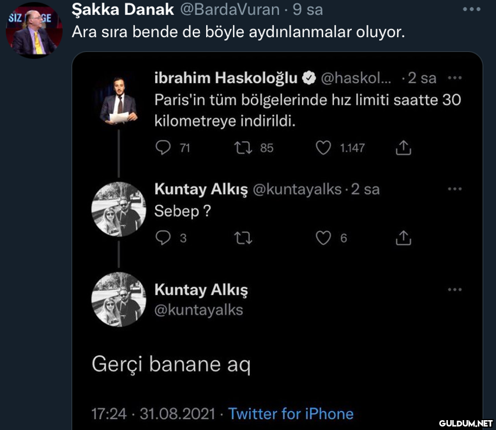Viewport: 496px width, 430px height.
Task: Open Şakka Danak's profile picture
Action: pos(33,31)
